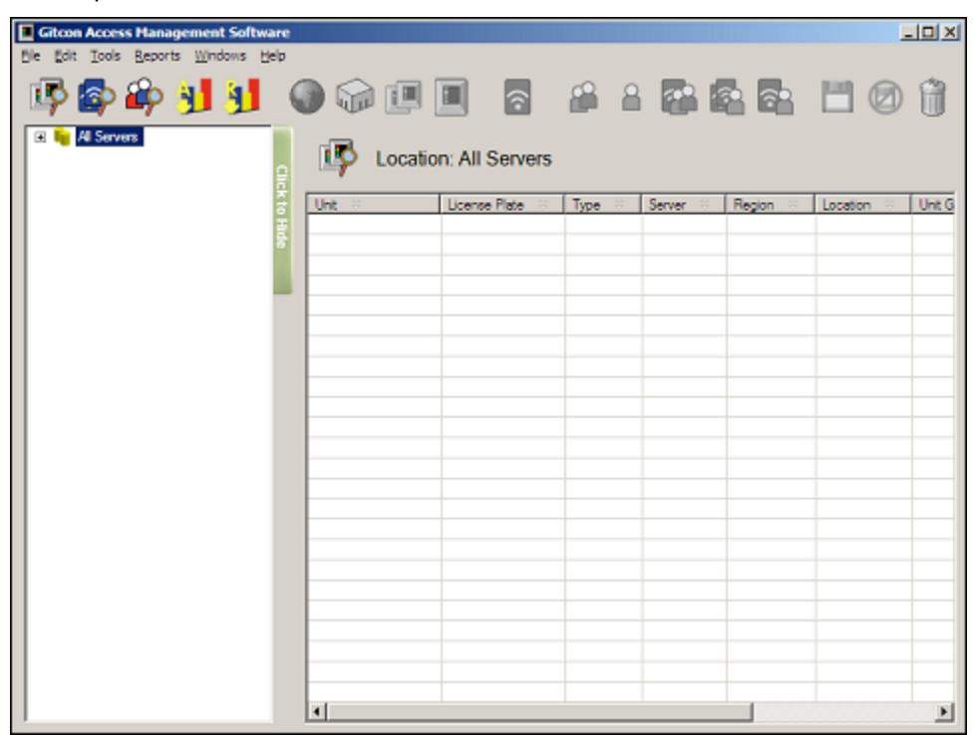Click the green 'Click to Hide' panel bar
Viewport: 976px width, 735px height.
coord(282,209)
